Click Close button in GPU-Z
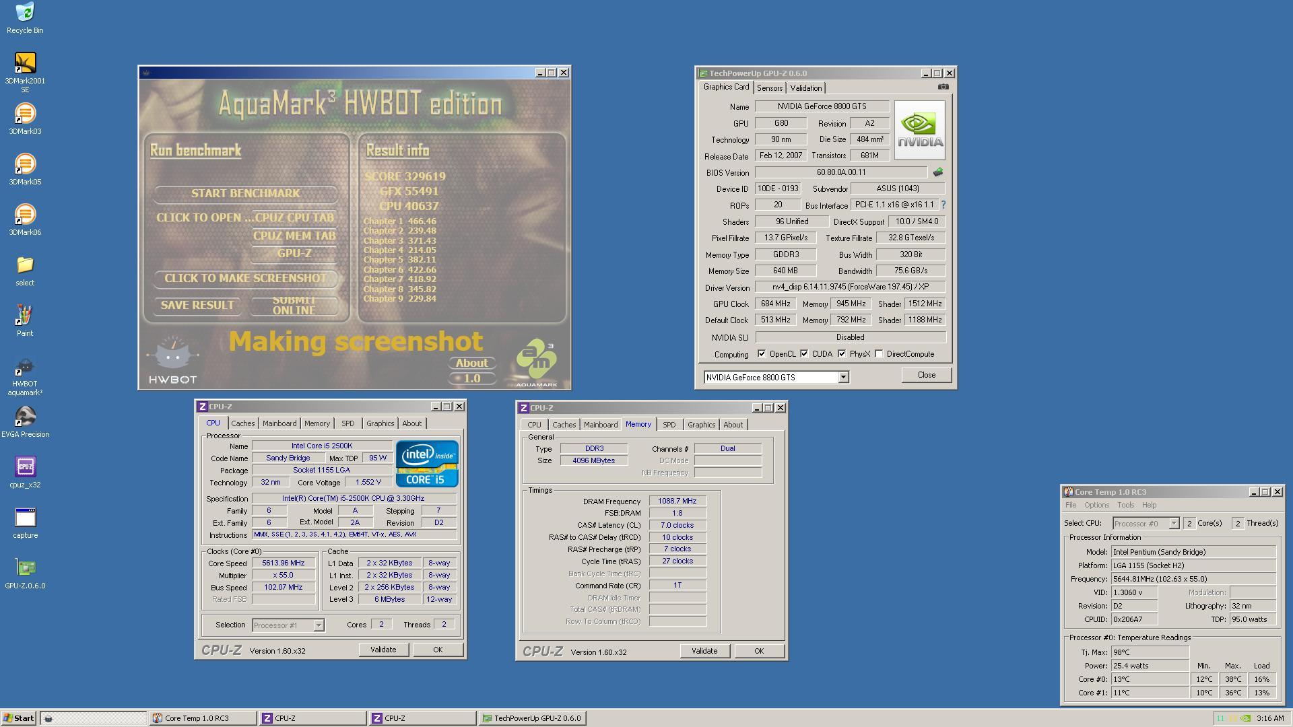 926,375
